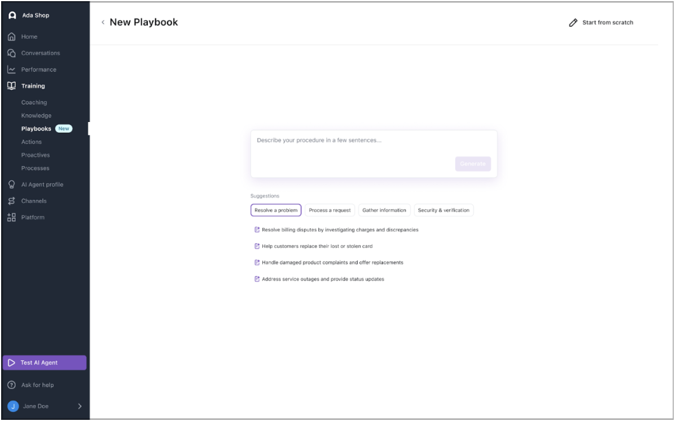This screenshot has height=421, width=676.
Task: Click the Training open-book icon
Action: pyautogui.click(x=12, y=86)
